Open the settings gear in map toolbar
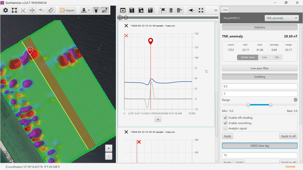This screenshot has width=303, height=170. tap(6, 10)
